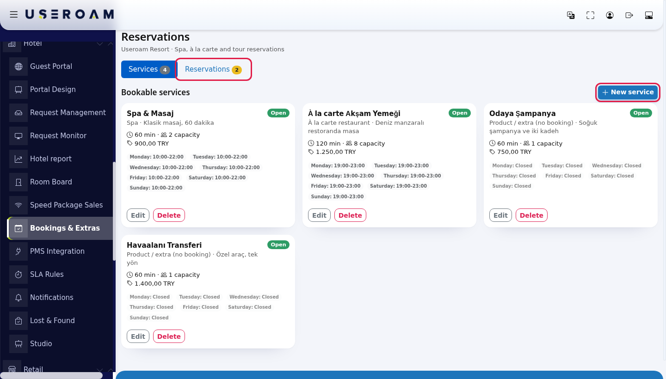Delete À la carte Akşam Yemeği service
This screenshot has height=379, width=666.
(x=350, y=215)
